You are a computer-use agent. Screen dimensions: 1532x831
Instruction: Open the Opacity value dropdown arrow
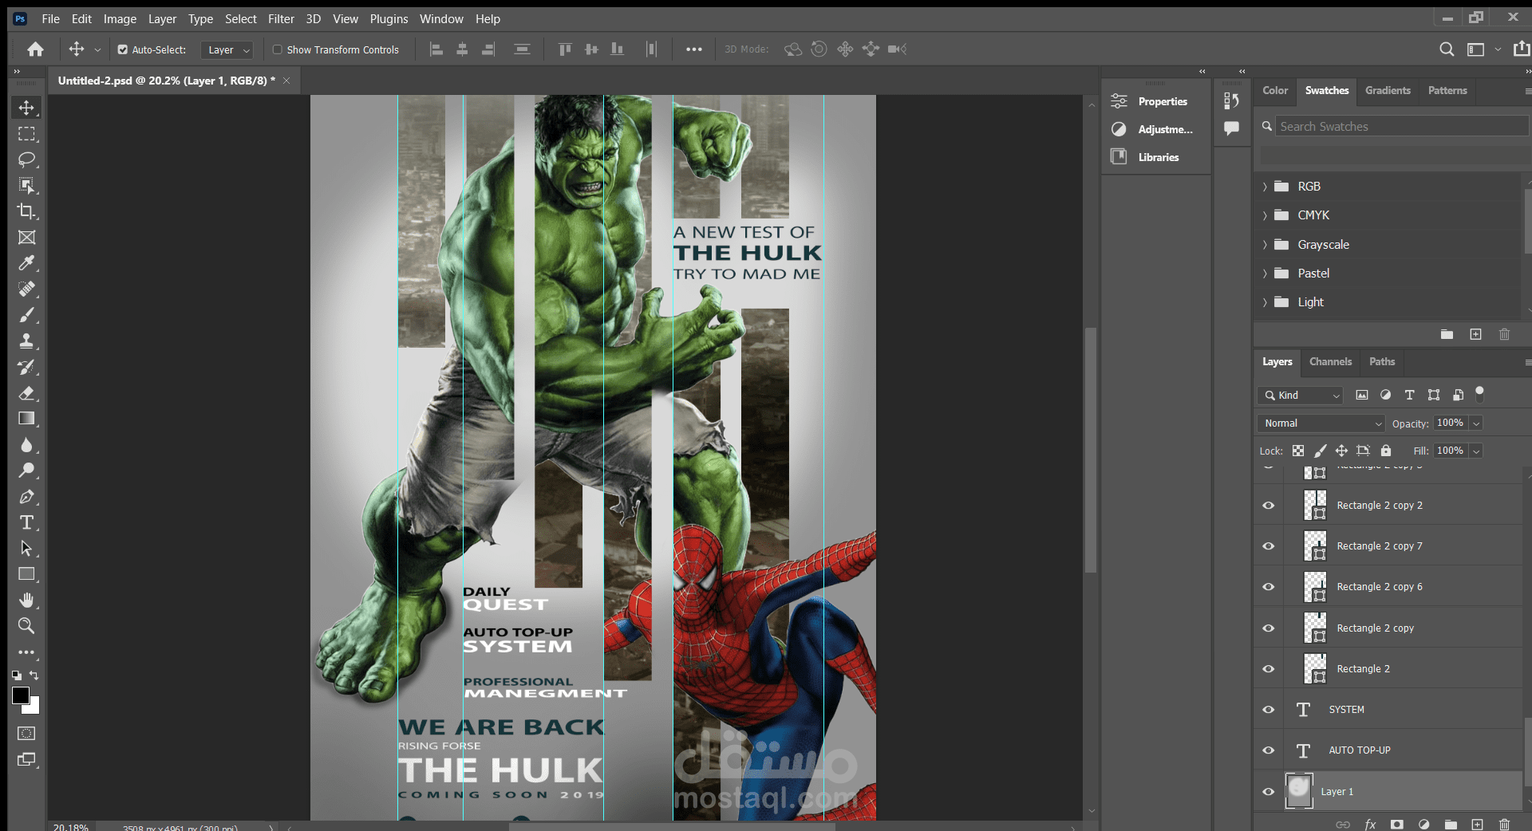pos(1476,423)
